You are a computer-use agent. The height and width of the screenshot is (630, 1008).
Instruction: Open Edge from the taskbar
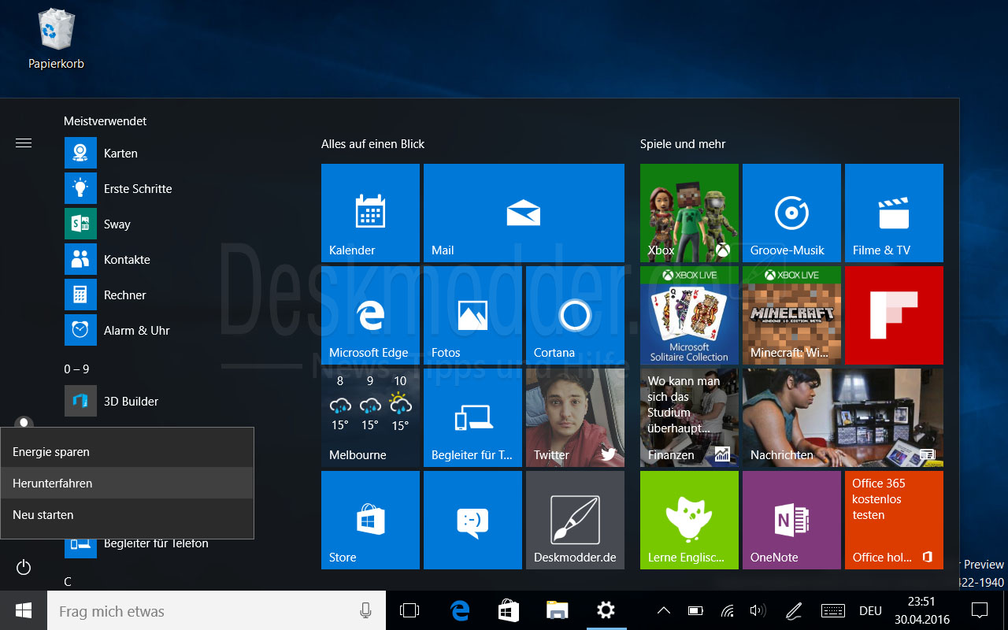pos(459,610)
